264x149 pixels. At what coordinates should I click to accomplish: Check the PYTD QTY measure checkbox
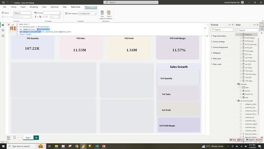241,48
